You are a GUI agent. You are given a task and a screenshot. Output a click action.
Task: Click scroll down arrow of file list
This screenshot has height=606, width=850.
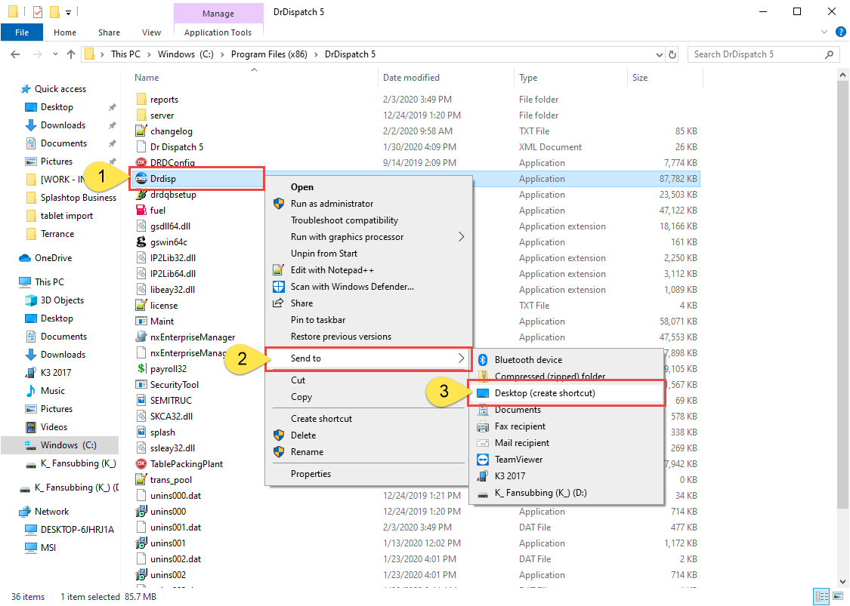(842, 582)
